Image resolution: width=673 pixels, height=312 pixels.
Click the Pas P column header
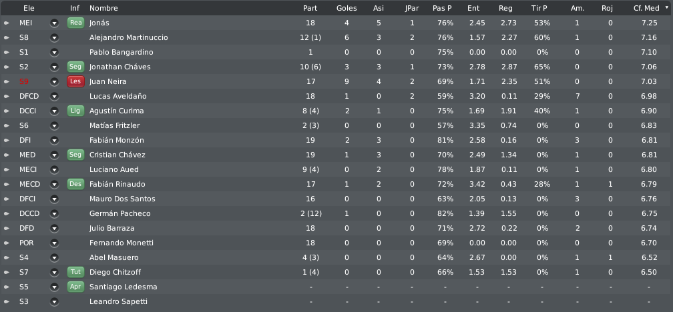(442, 8)
